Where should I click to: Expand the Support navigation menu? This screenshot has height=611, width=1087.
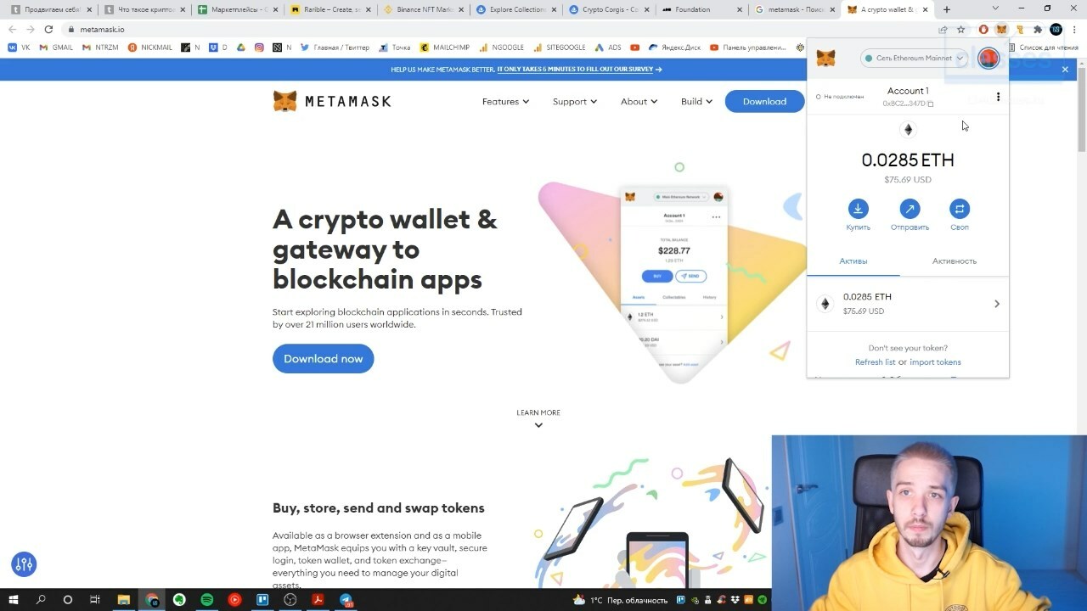click(574, 102)
